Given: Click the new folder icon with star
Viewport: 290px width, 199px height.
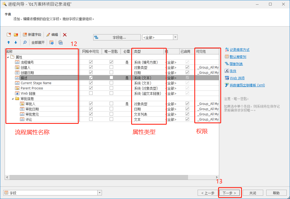Looking at the screenshot, I should coord(16,35).
